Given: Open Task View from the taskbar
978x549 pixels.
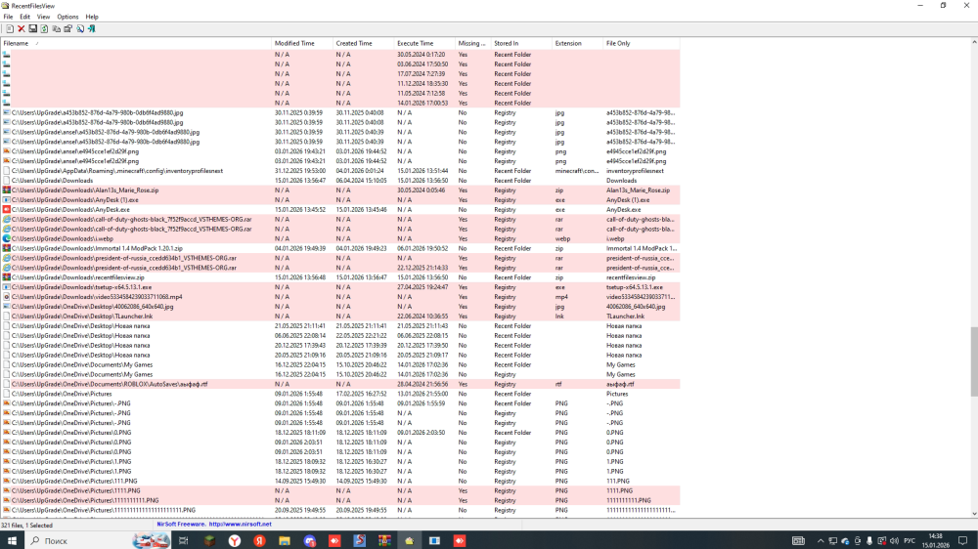Looking at the screenshot, I should 184,540.
